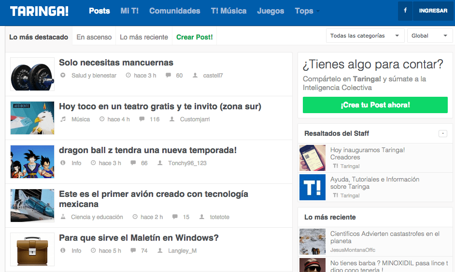Switch to the En ascenso tab
Image resolution: width=455 pixels, height=272 pixels.
[94, 37]
